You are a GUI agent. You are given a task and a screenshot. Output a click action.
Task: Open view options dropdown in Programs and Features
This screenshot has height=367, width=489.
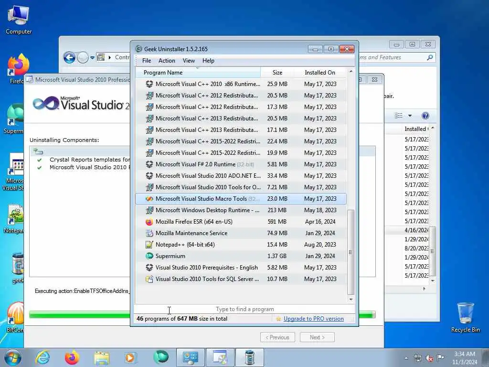410,116
